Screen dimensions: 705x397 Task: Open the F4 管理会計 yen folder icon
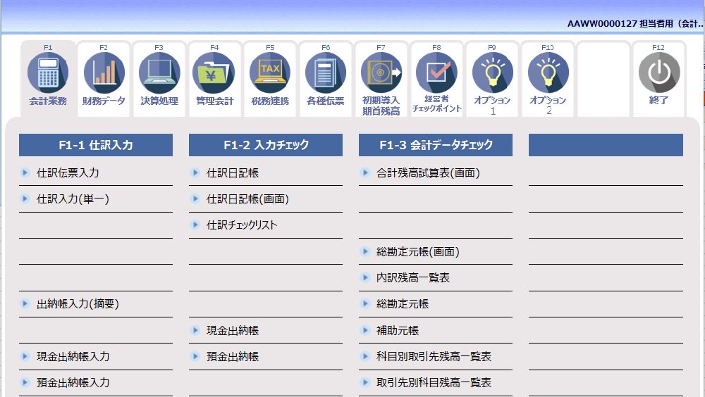click(x=214, y=73)
